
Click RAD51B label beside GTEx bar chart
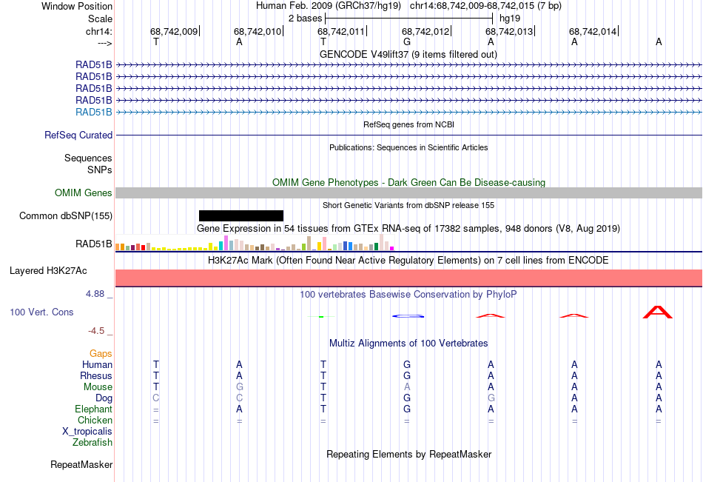point(94,244)
